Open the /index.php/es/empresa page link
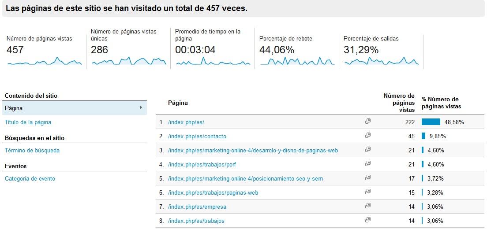This screenshot has height=229, width=487. 197,207
